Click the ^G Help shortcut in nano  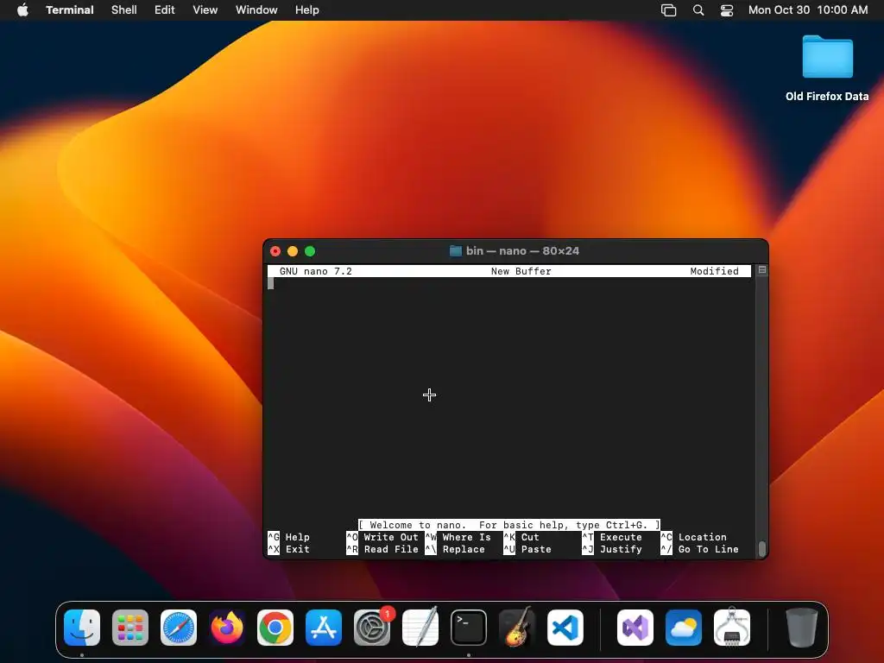tap(288, 537)
